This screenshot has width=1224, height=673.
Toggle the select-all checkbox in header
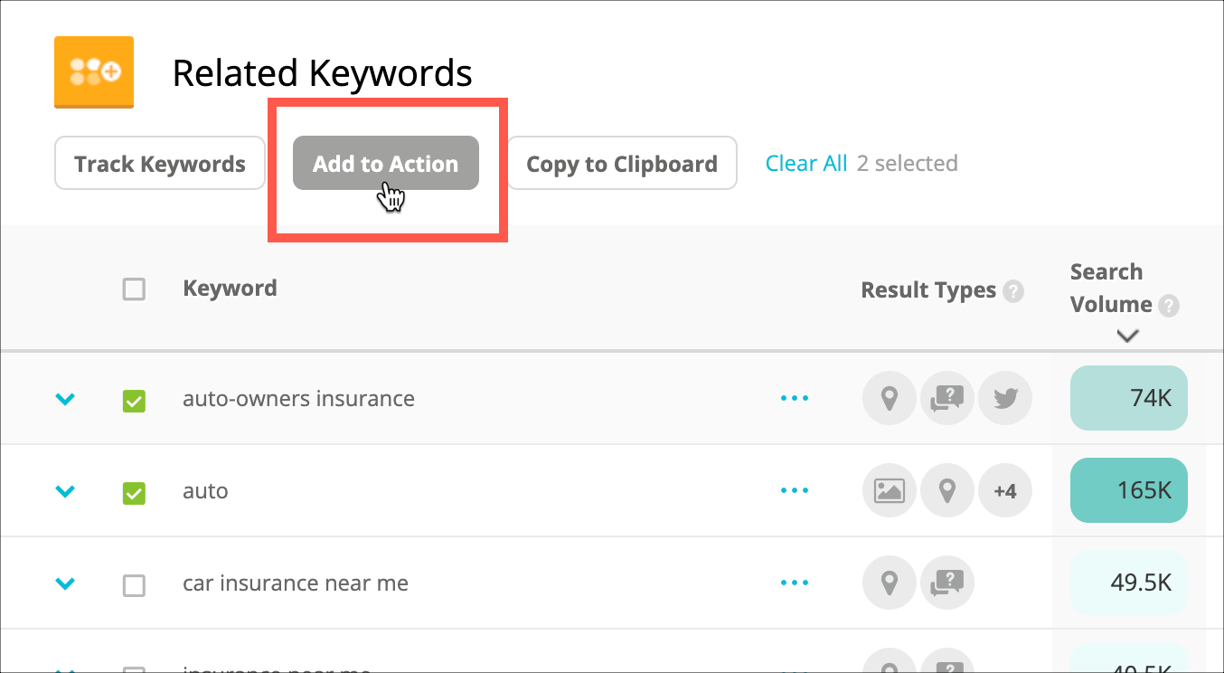point(134,289)
